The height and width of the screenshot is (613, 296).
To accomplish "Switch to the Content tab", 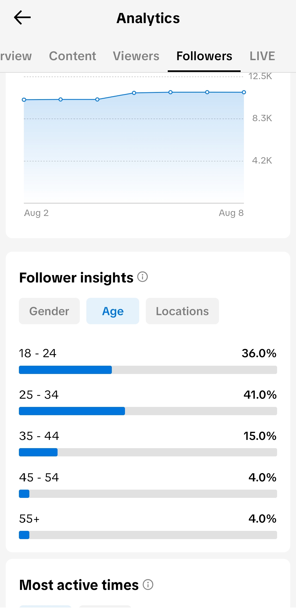I will (x=72, y=56).
